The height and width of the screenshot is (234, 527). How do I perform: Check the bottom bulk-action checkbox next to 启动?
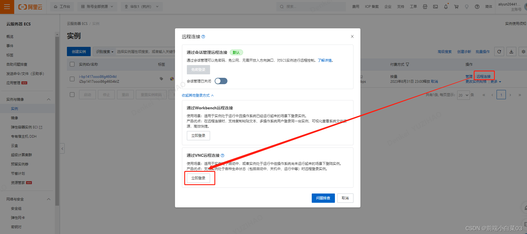click(x=72, y=95)
